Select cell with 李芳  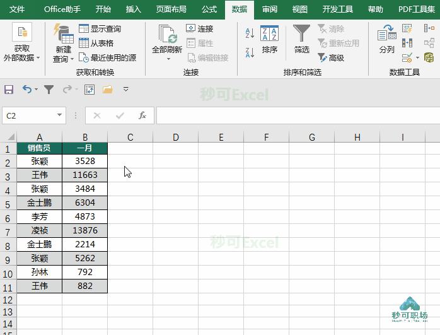tap(39, 217)
